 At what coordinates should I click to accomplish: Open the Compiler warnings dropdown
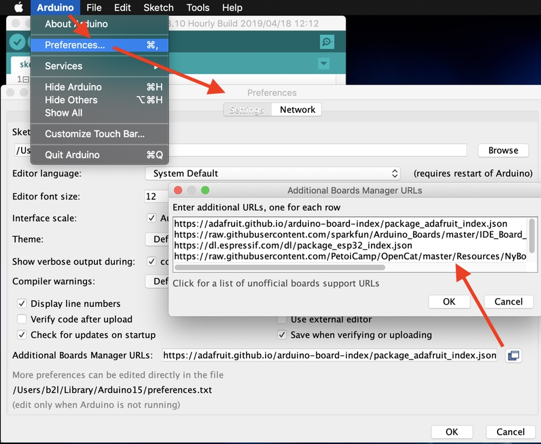click(157, 282)
